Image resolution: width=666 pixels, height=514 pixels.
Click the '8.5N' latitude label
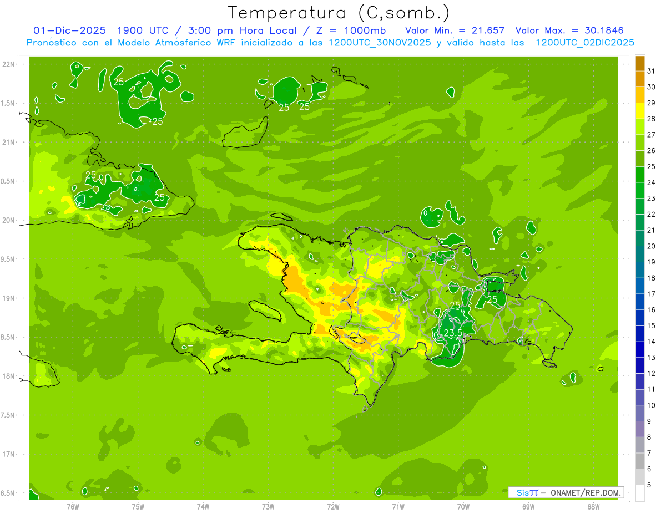[x=8, y=337]
